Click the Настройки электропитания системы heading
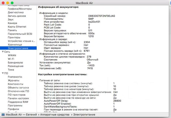Image resolution: width=171 pixels, height=118 pixels. 63,75
